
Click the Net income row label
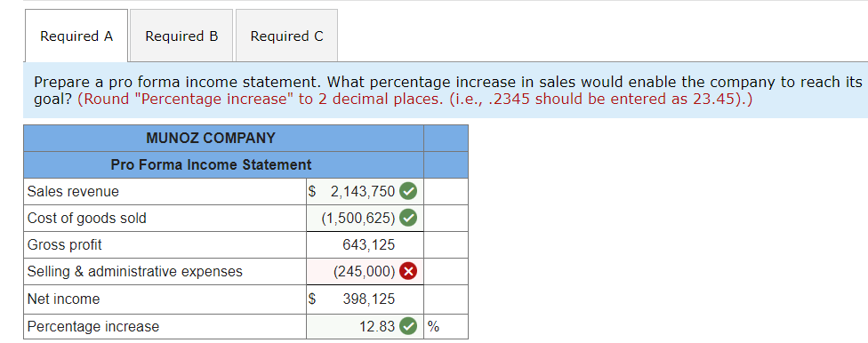(x=165, y=299)
